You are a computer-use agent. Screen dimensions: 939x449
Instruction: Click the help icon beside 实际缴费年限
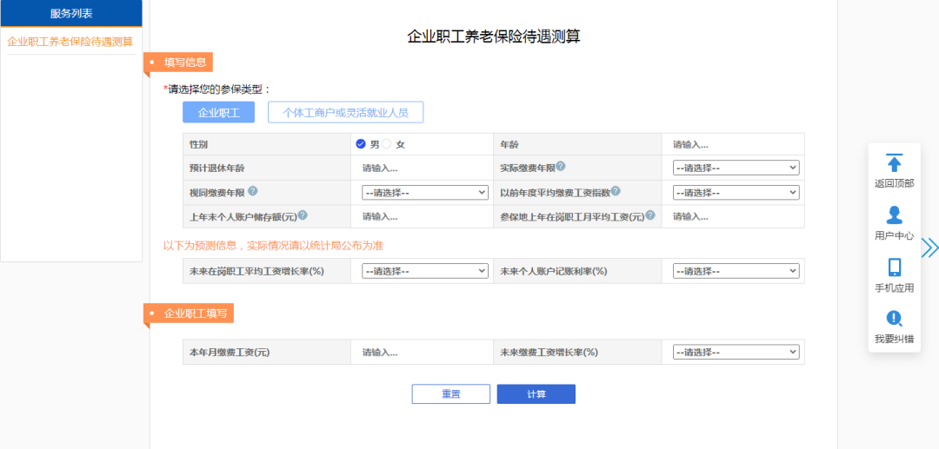561,167
